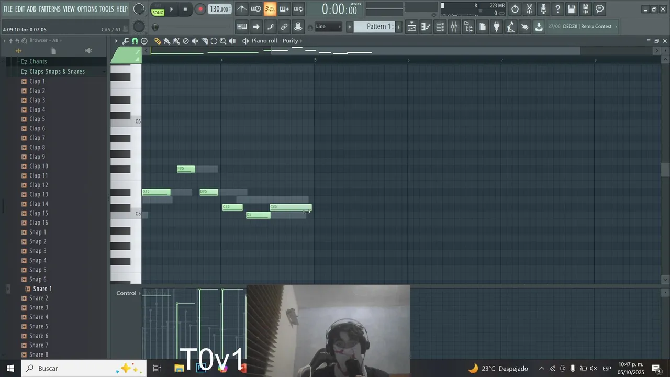Toggle Loop recording
The height and width of the screenshot is (377, 670).
click(298, 9)
